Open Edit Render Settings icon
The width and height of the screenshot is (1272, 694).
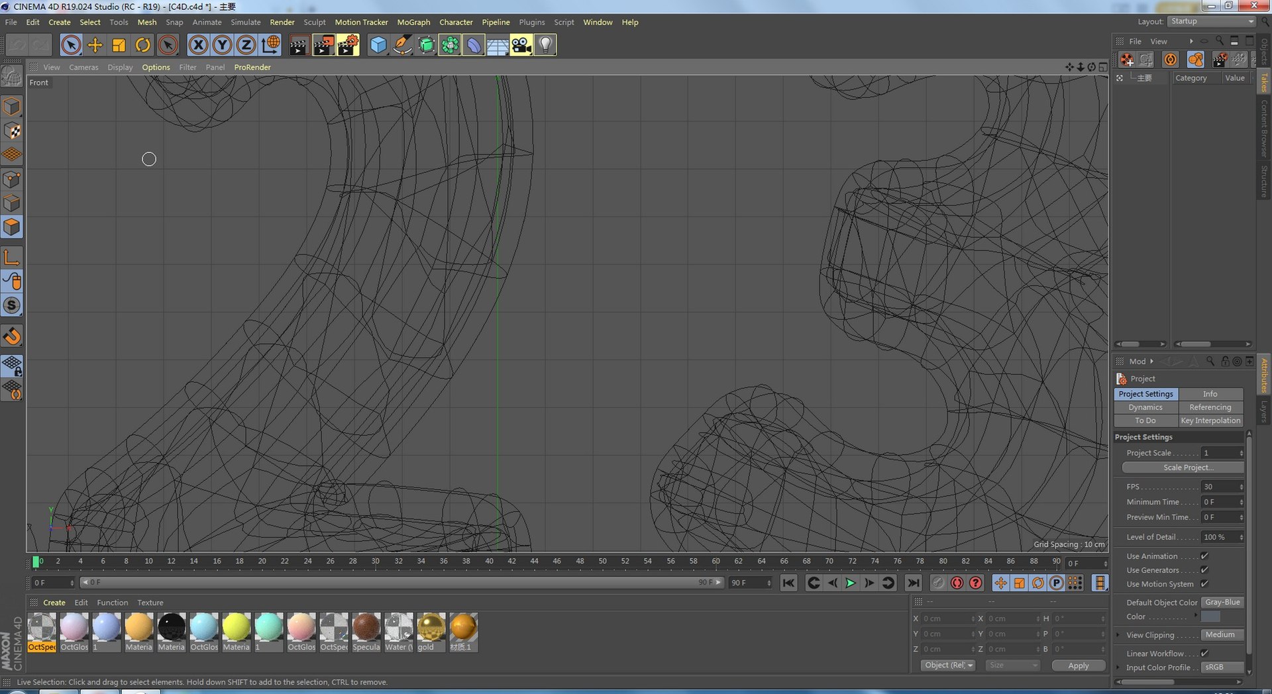(x=348, y=45)
